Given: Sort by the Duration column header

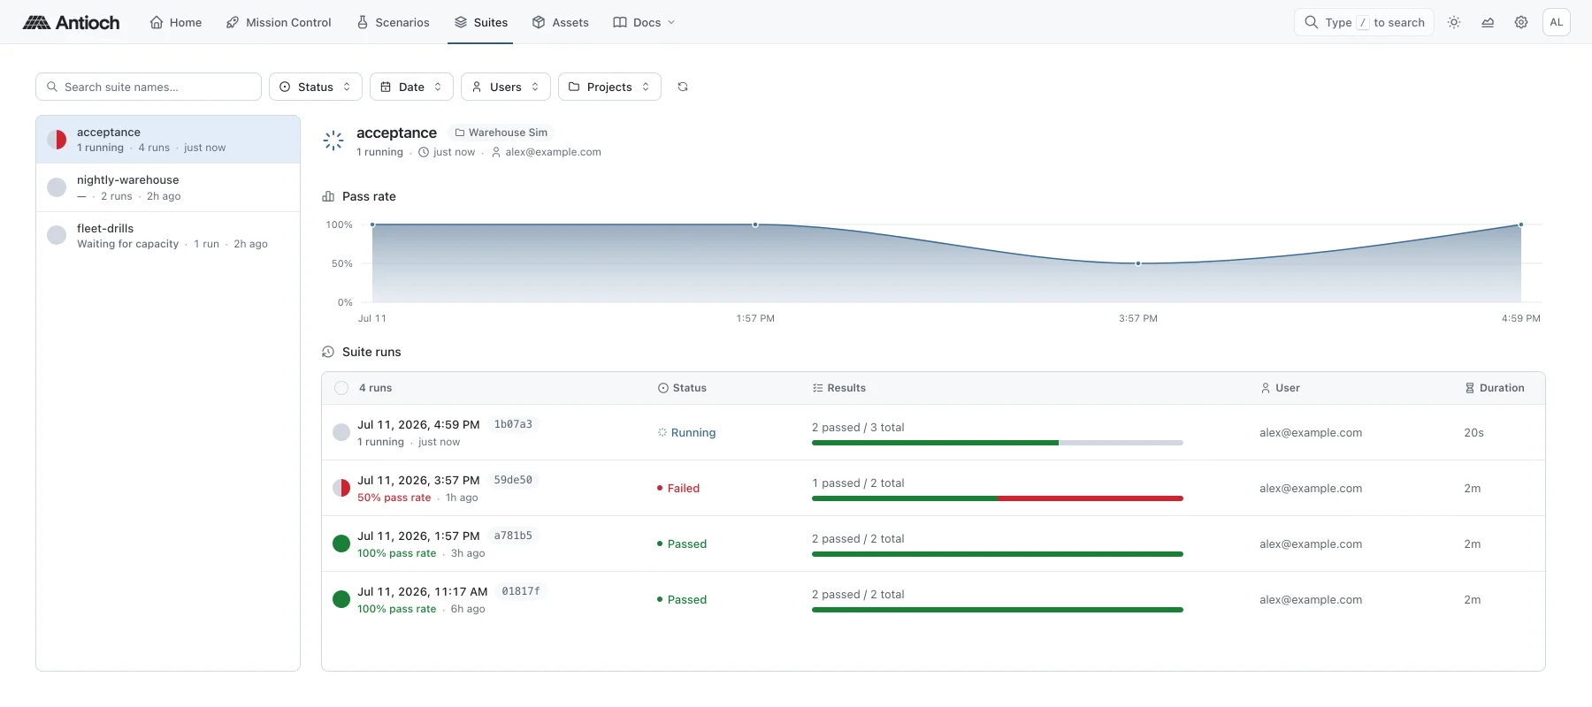Looking at the screenshot, I should [x=1495, y=388].
